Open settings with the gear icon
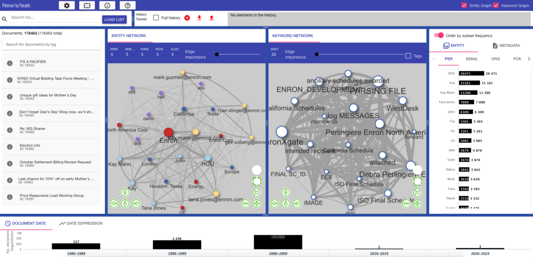Screen dimensions: 533x257 coord(67,5)
